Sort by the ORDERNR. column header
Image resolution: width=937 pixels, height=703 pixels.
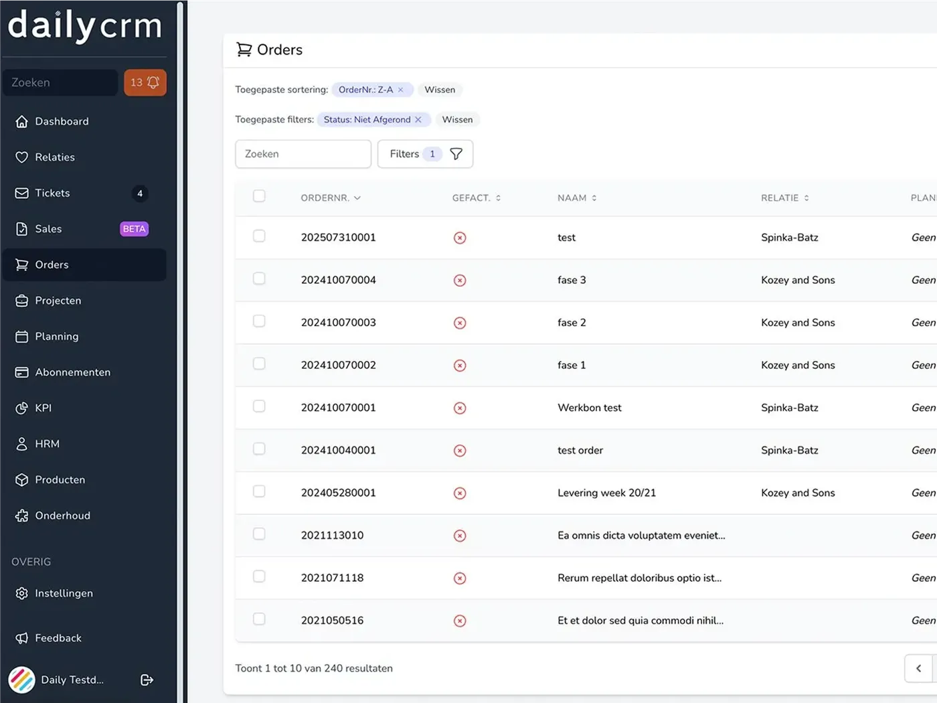click(x=331, y=198)
